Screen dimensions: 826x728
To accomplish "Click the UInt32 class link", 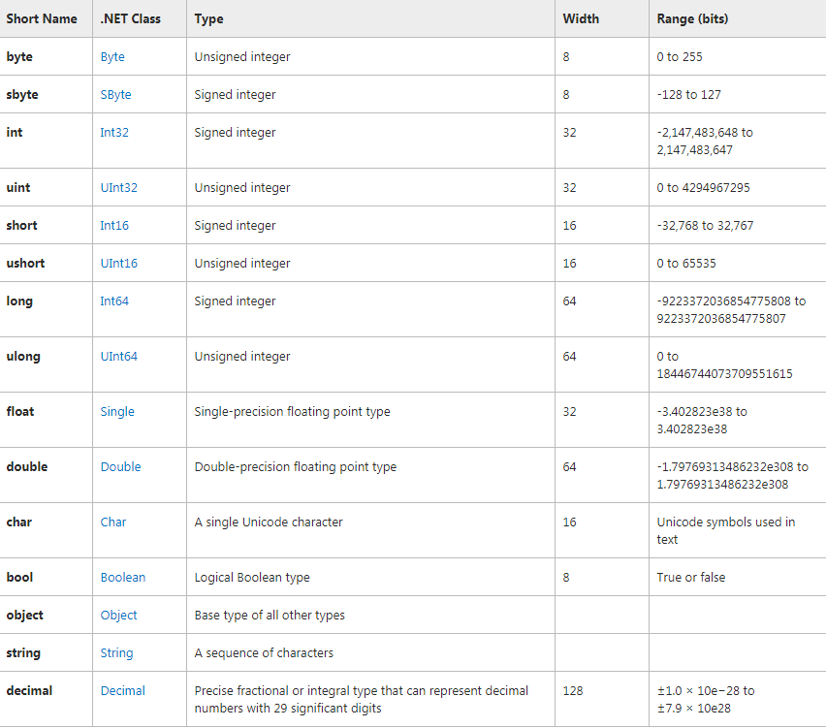I will click(118, 187).
